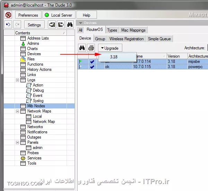
Task: Click the print icon in device toolbar
Action: point(91,48)
